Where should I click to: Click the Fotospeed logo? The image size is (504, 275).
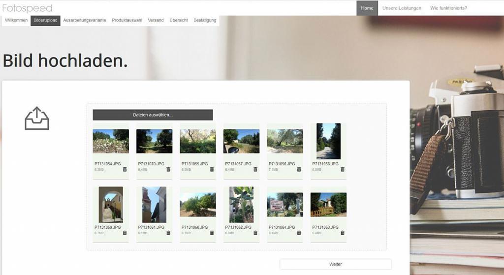[27, 8]
